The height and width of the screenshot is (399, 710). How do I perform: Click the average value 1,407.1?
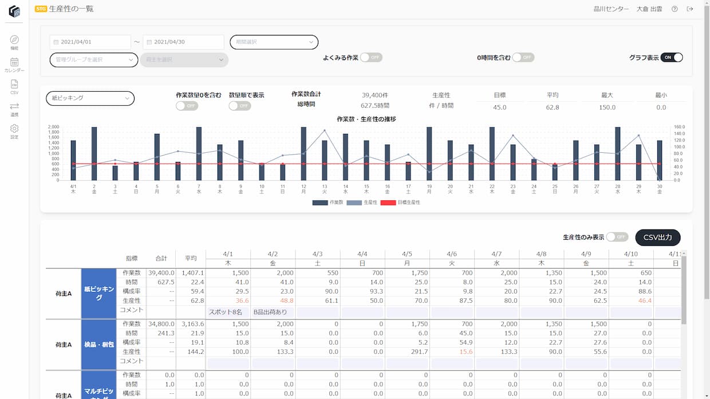click(x=194, y=273)
